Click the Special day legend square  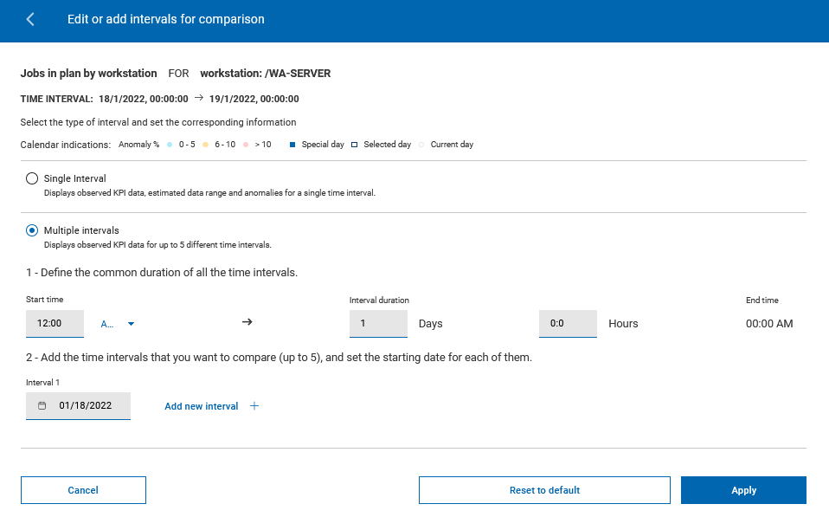click(293, 145)
